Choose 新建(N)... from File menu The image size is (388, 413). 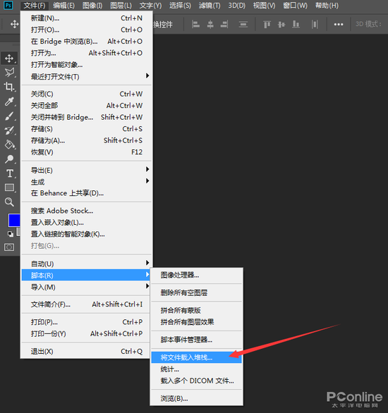[x=87, y=18]
